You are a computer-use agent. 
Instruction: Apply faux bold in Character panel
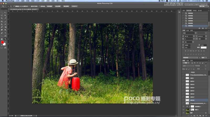(x=186, y=51)
